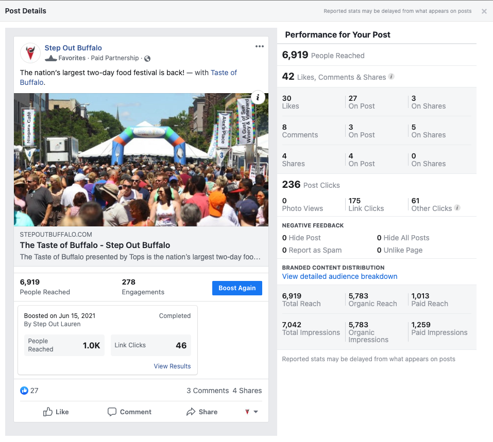The width and height of the screenshot is (493, 442).
Task: Click the STEPOUTBUFFALO.COM domain text
Action: (56, 234)
